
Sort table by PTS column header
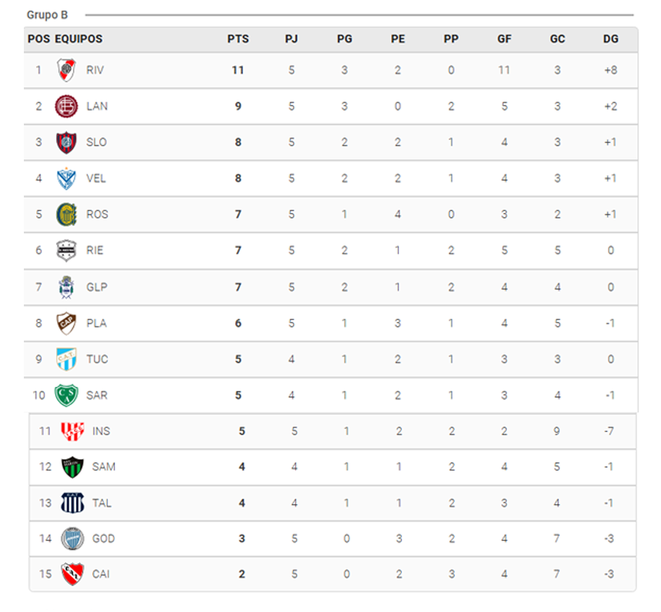[x=238, y=39]
